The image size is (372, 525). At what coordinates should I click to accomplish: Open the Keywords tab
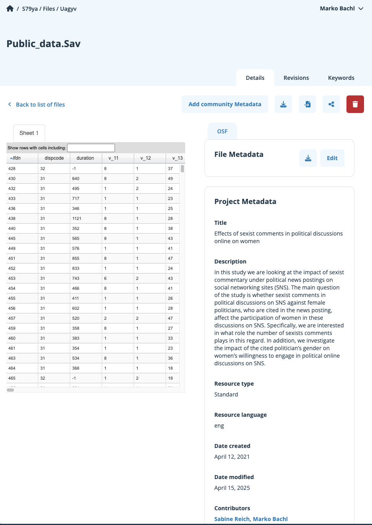(341, 78)
